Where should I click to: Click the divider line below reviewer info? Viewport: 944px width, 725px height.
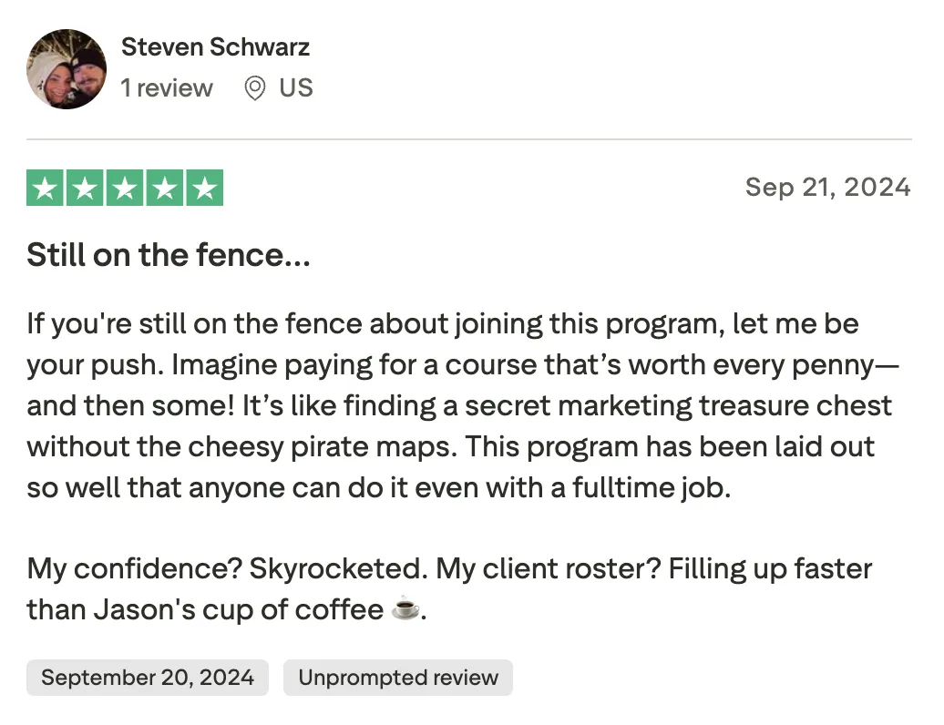(469, 139)
